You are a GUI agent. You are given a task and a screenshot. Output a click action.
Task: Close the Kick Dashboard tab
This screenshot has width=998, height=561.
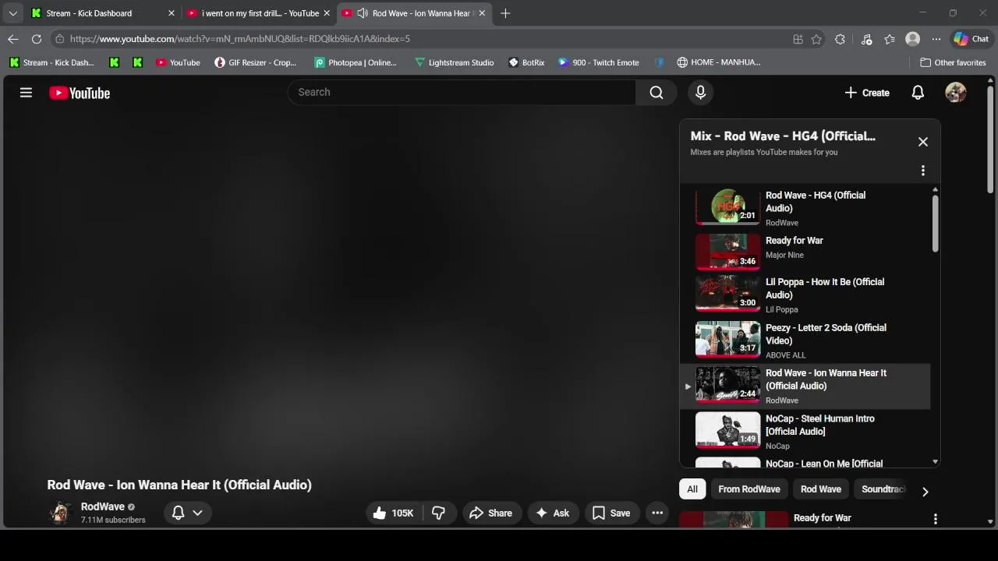click(172, 13)
